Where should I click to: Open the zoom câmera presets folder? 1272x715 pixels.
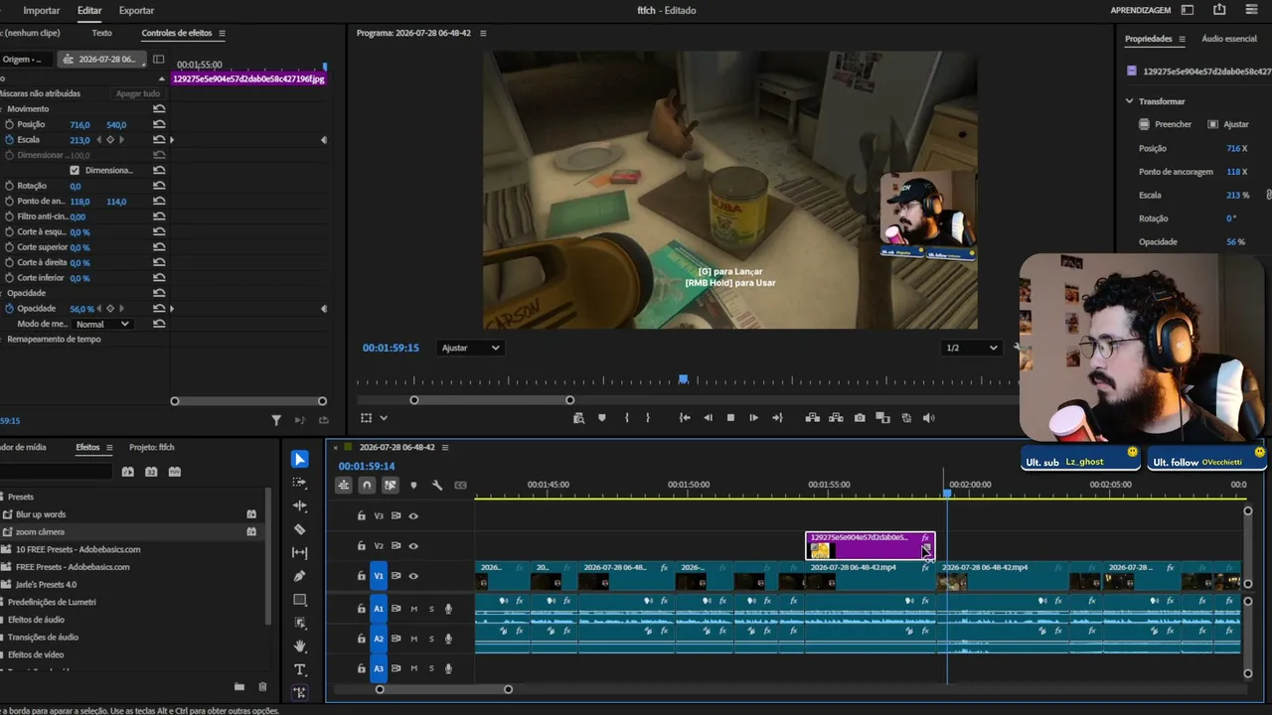coord(40,532)
